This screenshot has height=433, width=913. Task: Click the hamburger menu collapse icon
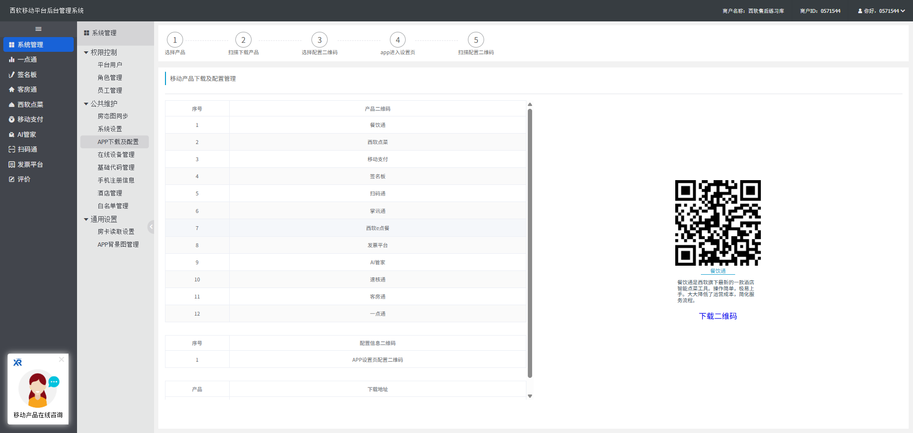pos(39,29)
